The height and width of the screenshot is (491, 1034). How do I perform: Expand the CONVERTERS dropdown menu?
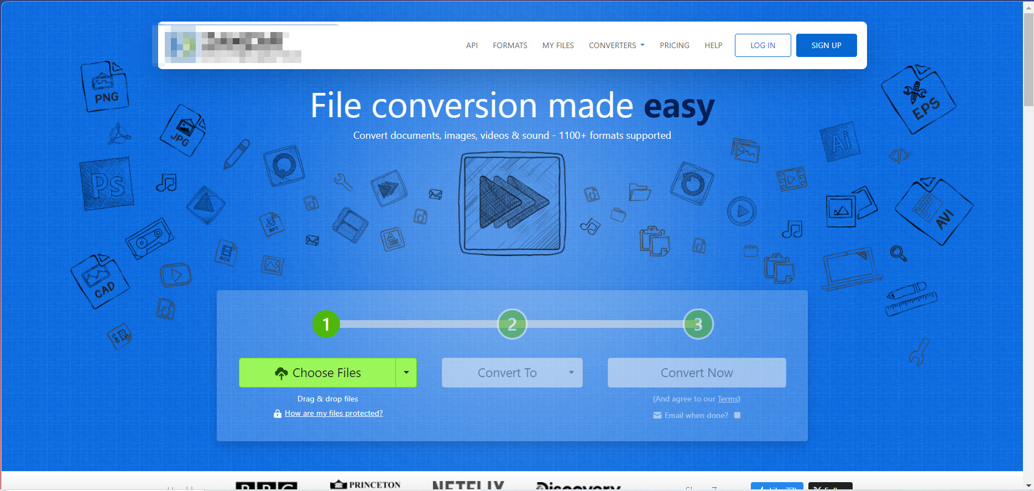pos(617,45)
